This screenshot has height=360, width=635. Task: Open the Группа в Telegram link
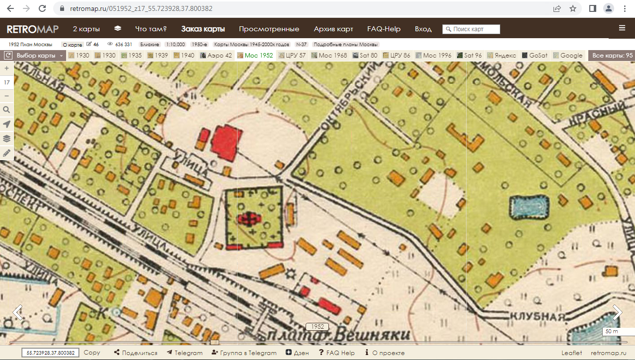click(244, 353)
